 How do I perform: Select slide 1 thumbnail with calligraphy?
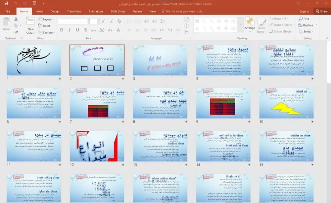[34, 60]
